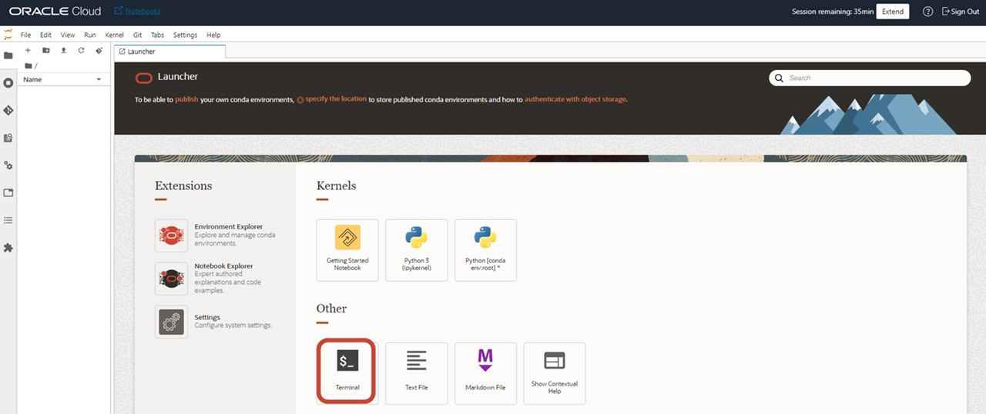Open the Settings menu in menu bar

tap(186, 35)
